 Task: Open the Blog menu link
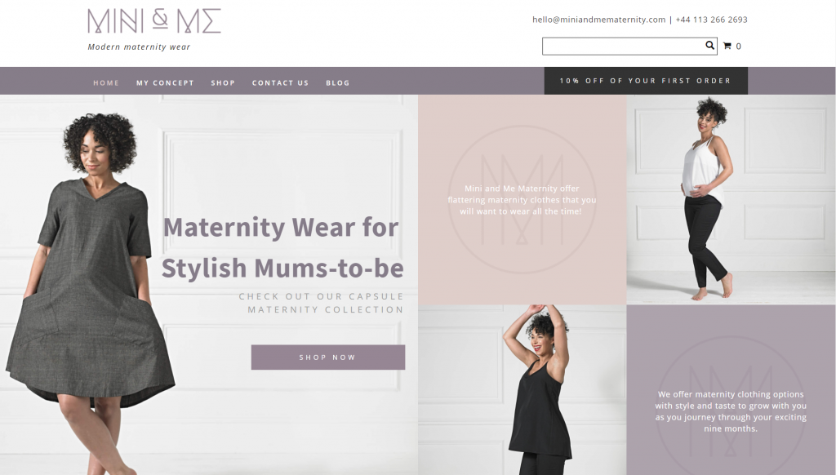338,82
